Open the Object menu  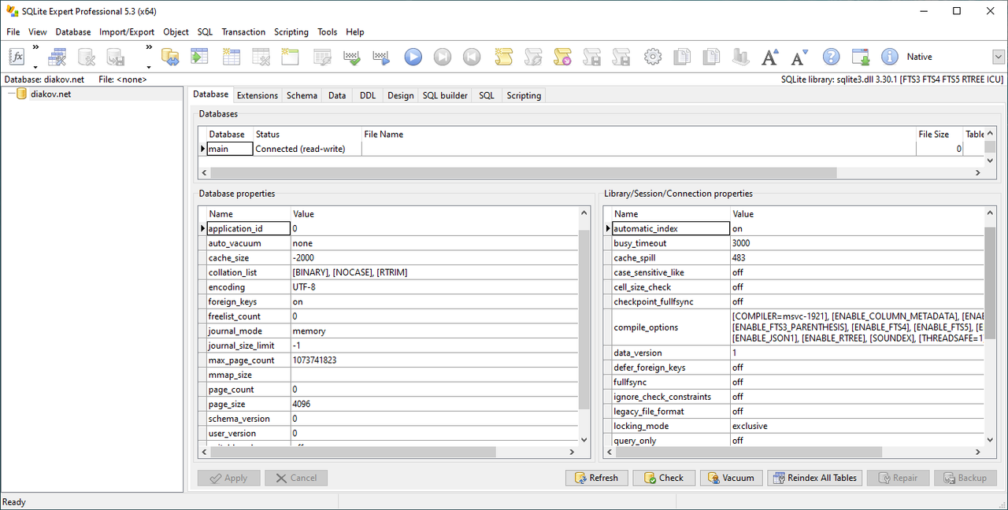point(176,32)
